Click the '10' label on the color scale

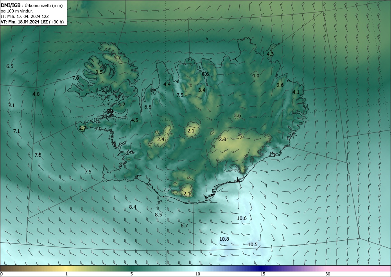coord(197,274)
